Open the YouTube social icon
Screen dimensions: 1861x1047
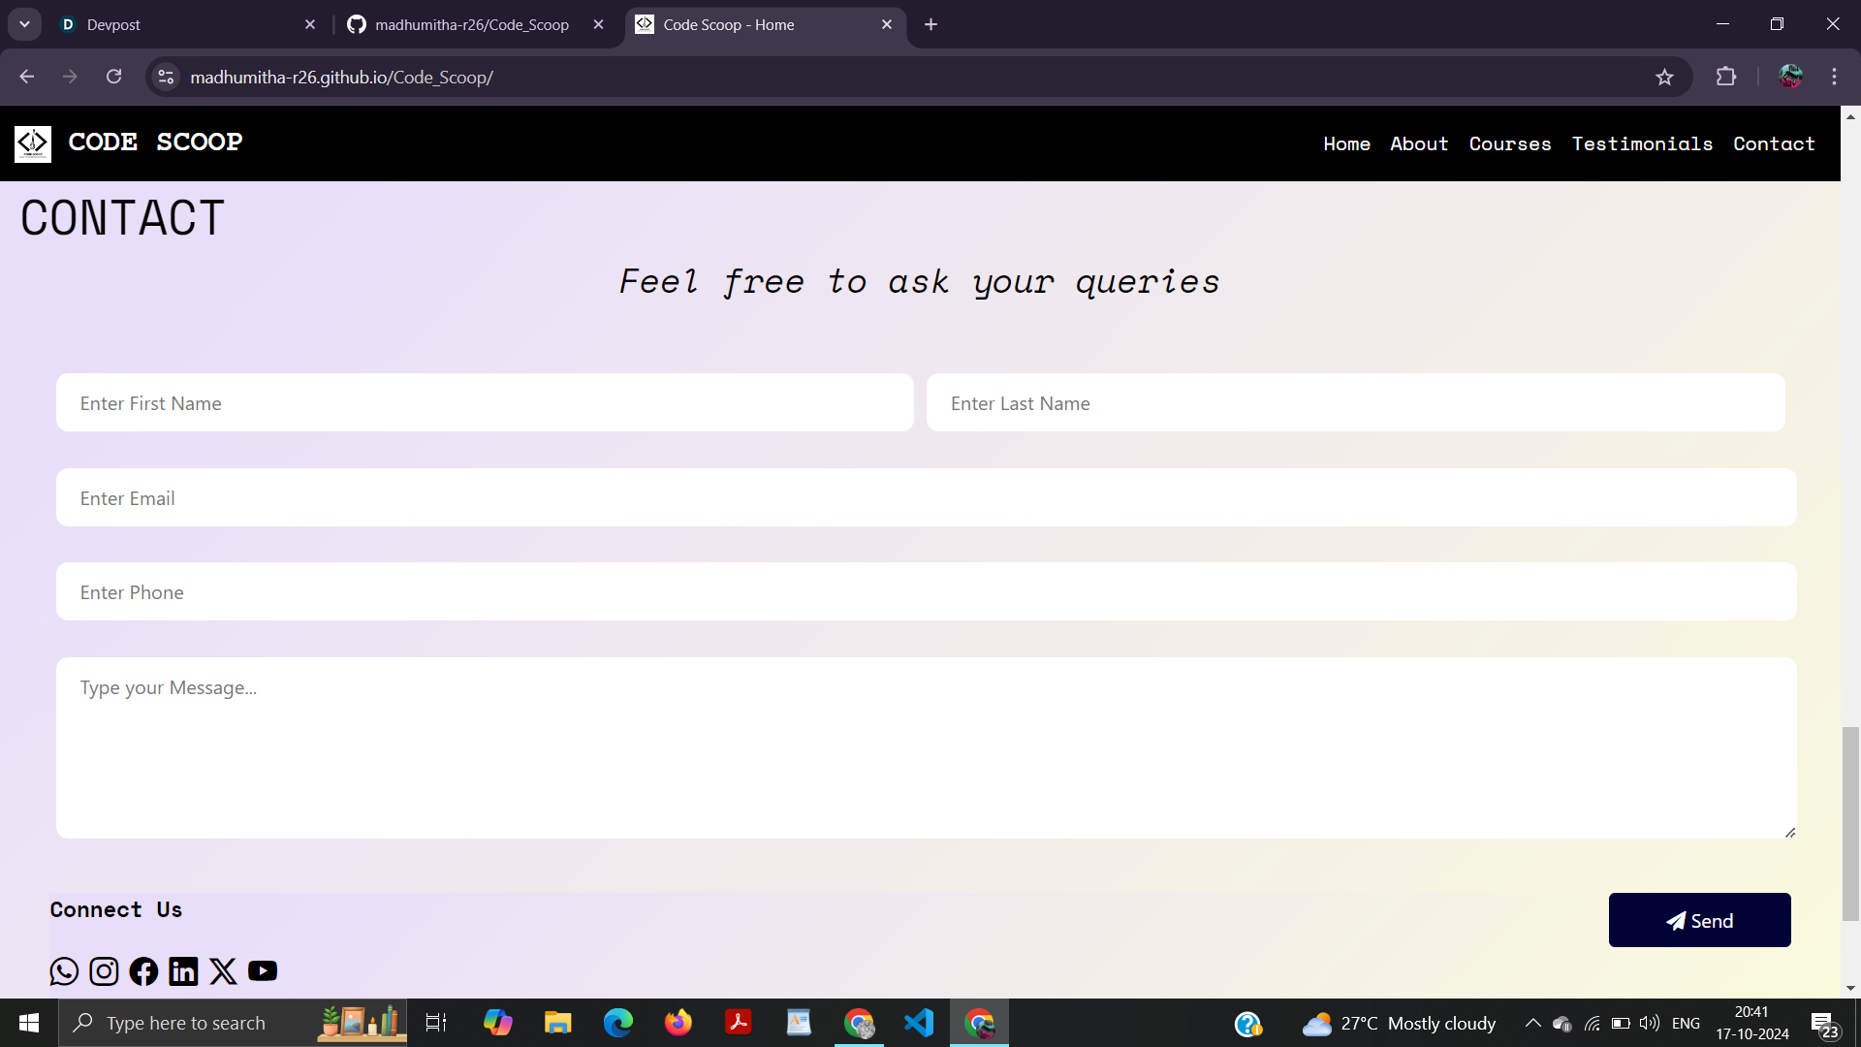click(263, 971)
